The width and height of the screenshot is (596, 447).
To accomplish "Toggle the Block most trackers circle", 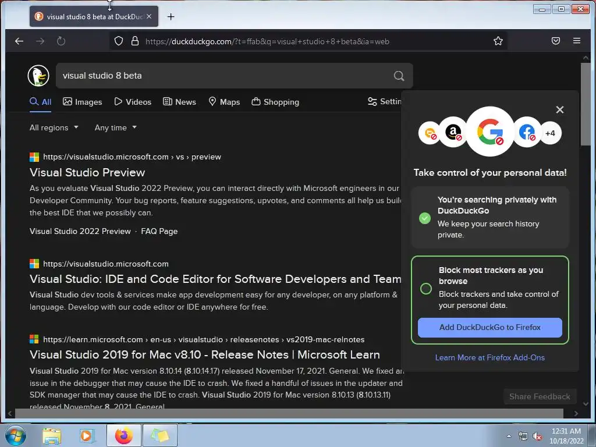I will pyautogui.click(x=425, y=289).
